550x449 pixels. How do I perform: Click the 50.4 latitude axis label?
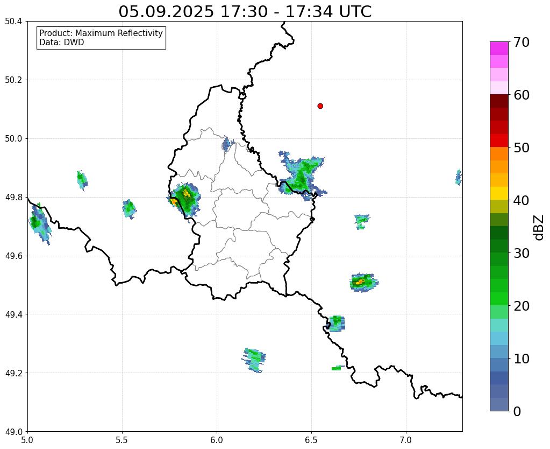(x=13, y=22)
